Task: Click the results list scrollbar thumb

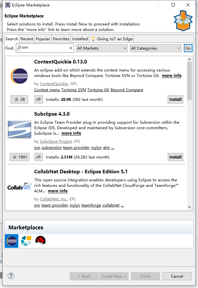Action: [190, 81]
